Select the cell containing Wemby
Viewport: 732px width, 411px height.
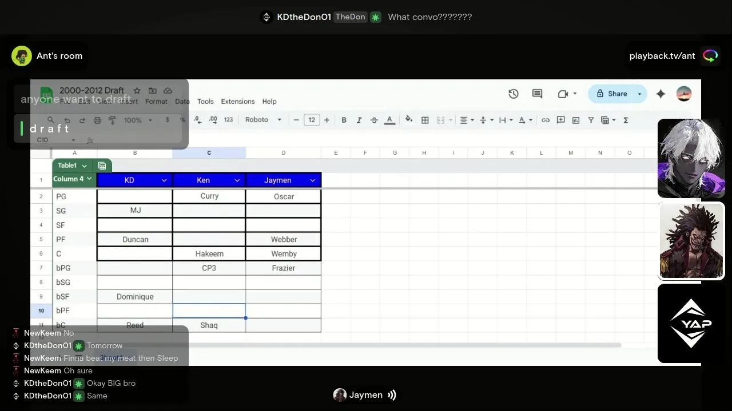click(x=284, y=253)
